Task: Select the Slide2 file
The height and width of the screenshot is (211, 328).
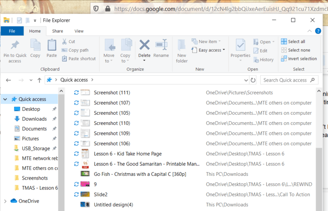Action: click(101, 195)
